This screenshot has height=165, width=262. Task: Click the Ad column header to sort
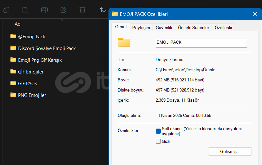coord(17,24)
